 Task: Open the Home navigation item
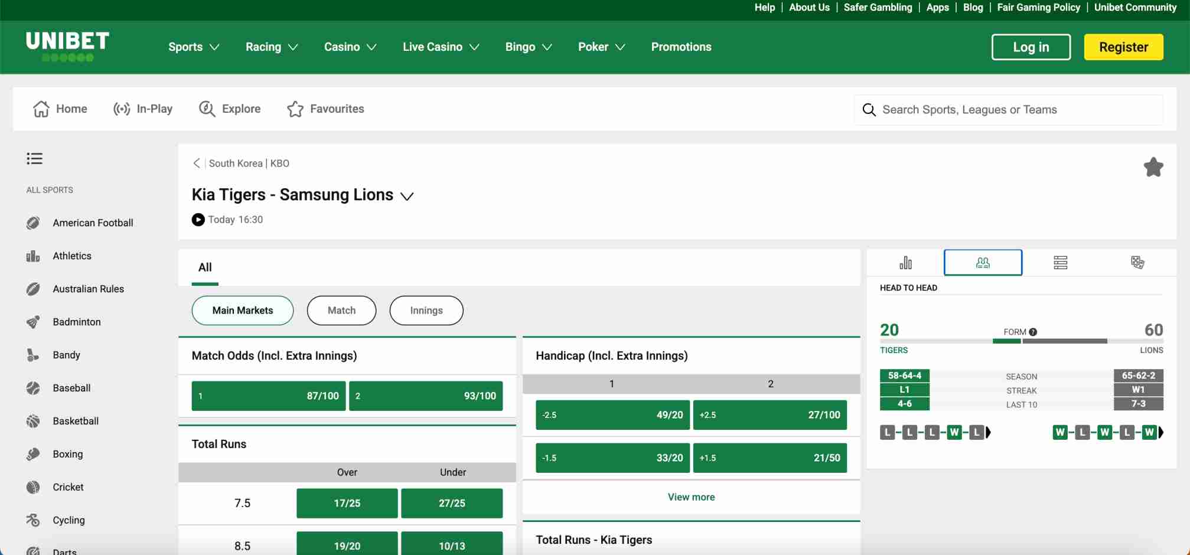point(60,109)
